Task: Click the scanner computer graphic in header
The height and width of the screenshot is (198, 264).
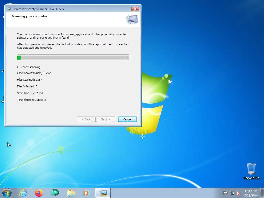Action: coord(132,19)
